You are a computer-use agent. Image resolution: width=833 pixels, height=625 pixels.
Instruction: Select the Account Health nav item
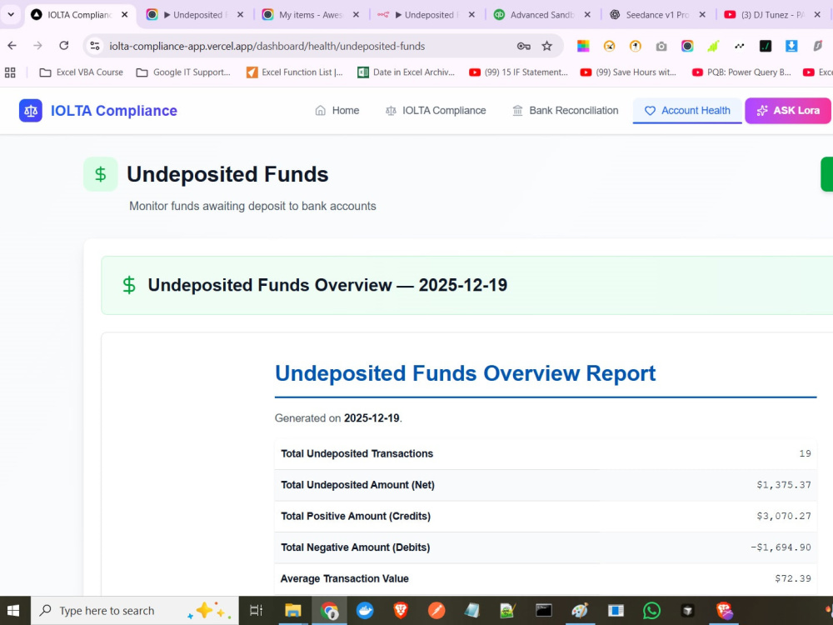tap(687, 111)
